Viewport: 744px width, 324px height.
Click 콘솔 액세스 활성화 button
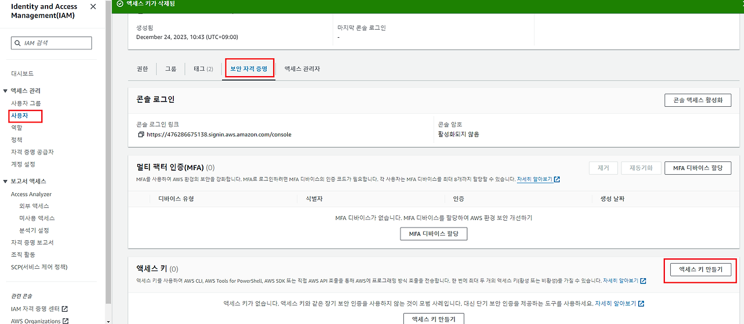[697, 100]
